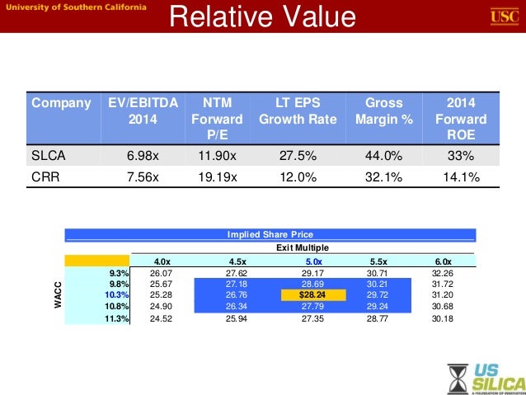
Task: Click the 'Gross Margin %' column header
Action: tap(384, 111)
